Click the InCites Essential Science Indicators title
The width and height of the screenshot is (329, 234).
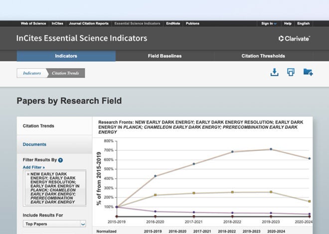click(x=82, y=38)
